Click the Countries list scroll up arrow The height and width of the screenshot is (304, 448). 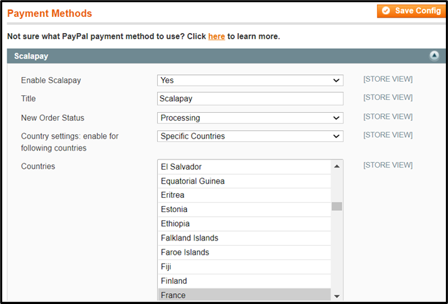click(x=337, y=166)
